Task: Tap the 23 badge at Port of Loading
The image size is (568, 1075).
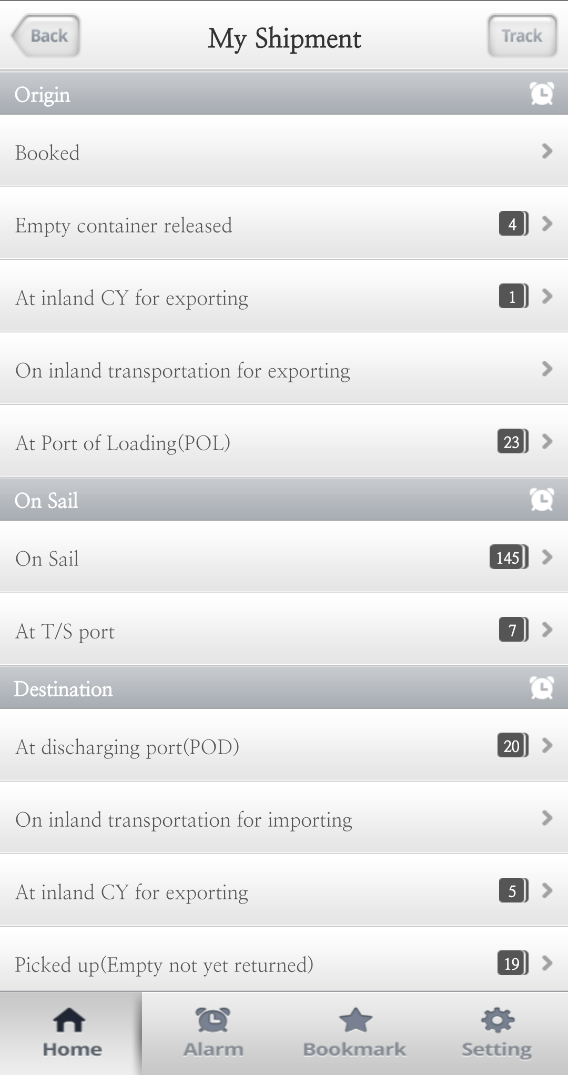Action: pyautogui.click(x=513, y=442)
